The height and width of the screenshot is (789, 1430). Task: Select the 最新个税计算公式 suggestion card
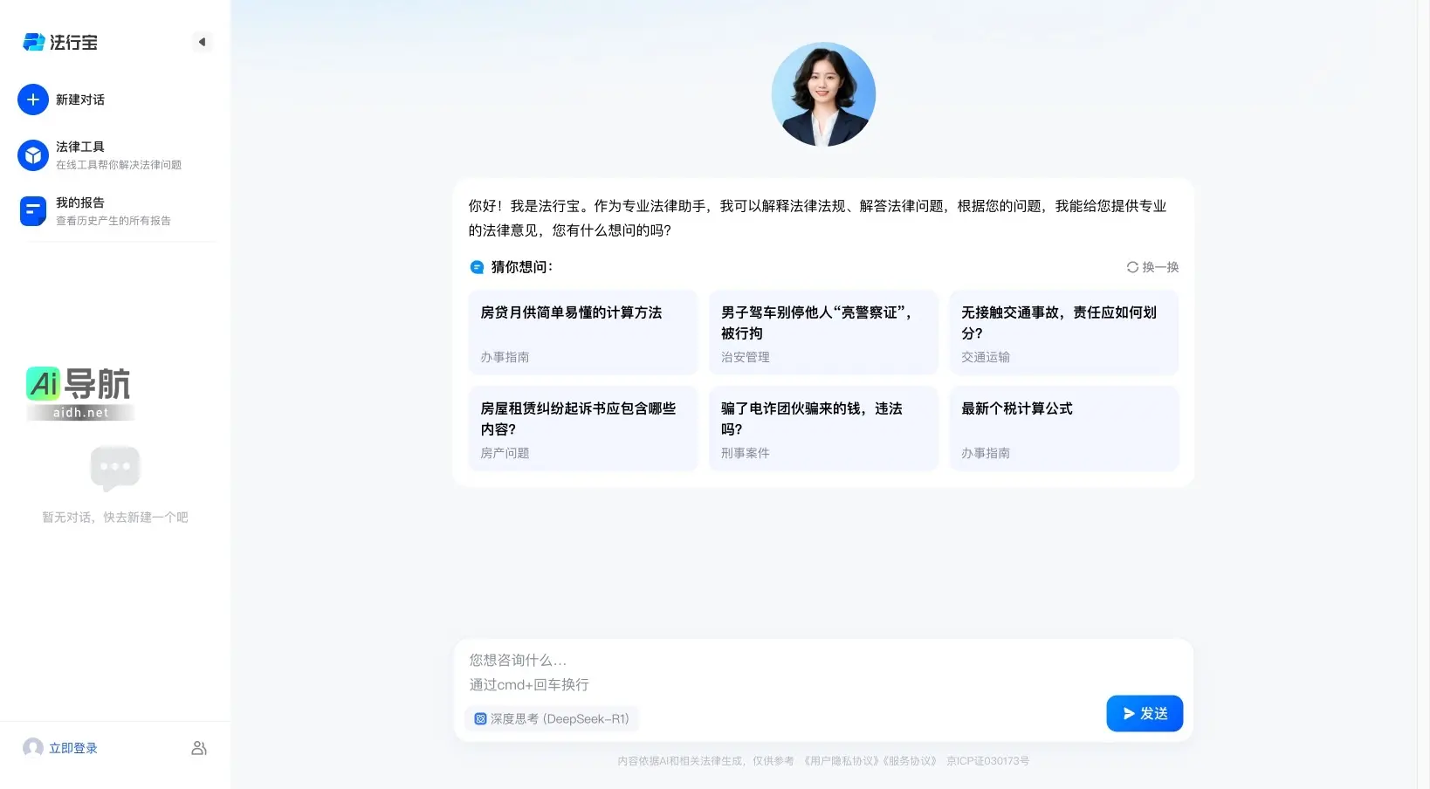tap(1063, 428)
